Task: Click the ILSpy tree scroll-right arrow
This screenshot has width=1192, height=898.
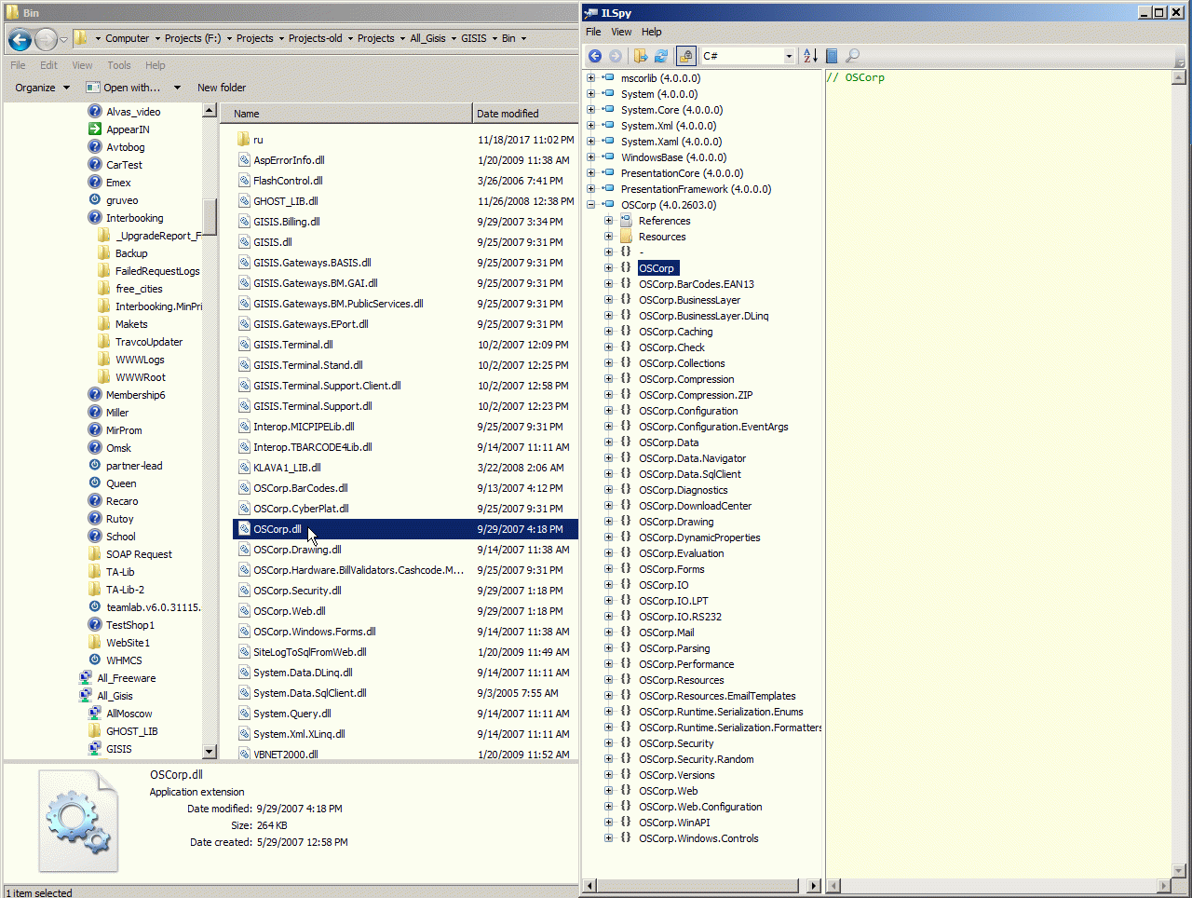Action: 814,885
